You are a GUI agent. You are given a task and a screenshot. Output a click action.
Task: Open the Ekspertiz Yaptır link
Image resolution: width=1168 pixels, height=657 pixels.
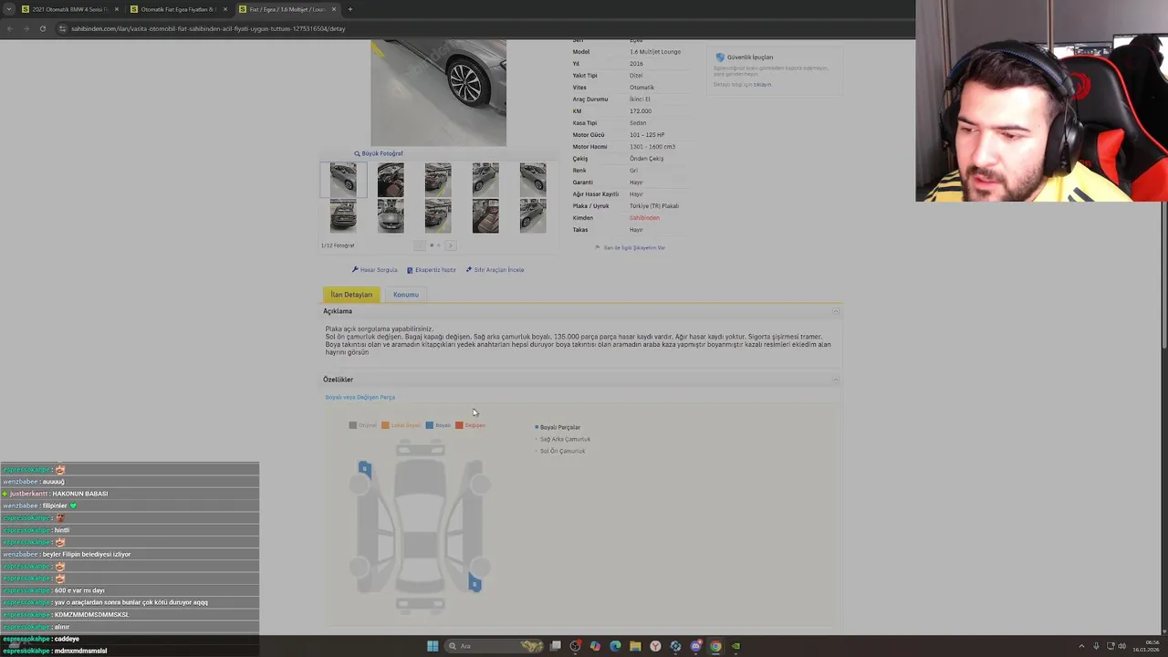point(431,270)
